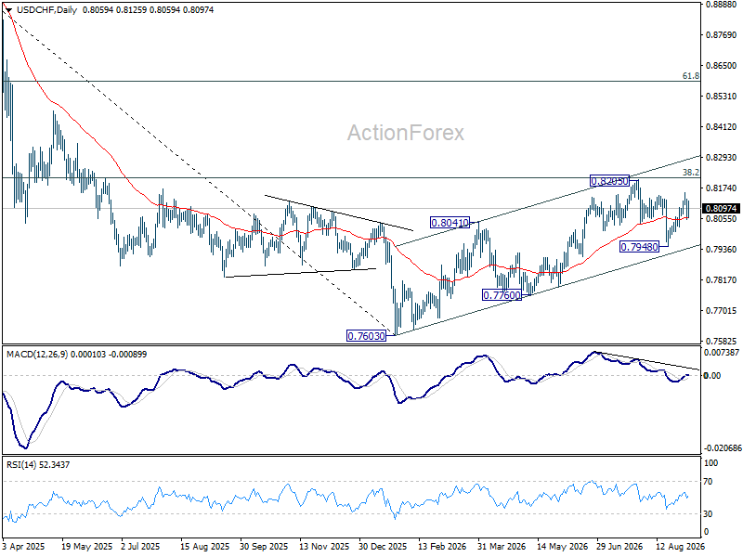Select the 0.80410 price label
Image resolution: width=743 pixels, height=557 pixels.
(450, 222)
